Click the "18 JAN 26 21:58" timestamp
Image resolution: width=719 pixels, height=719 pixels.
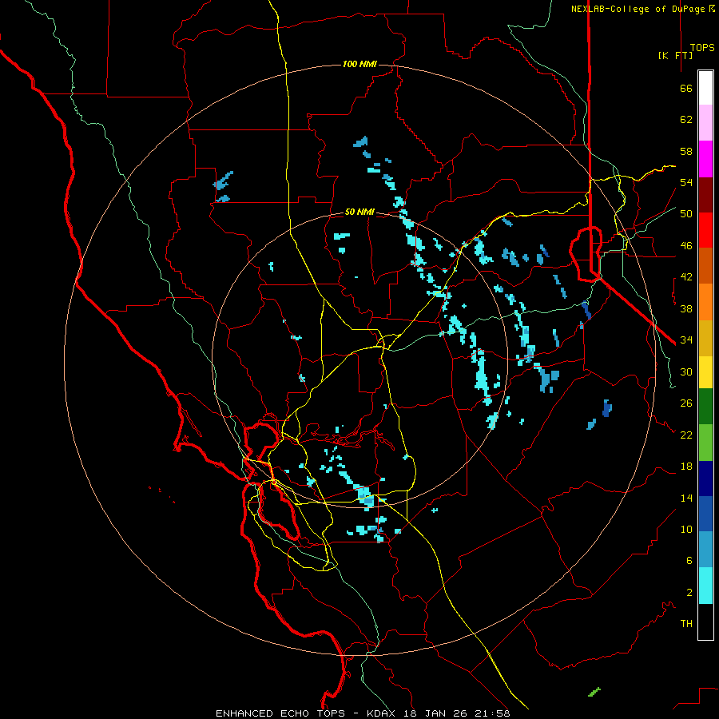(x=457, y=713)
